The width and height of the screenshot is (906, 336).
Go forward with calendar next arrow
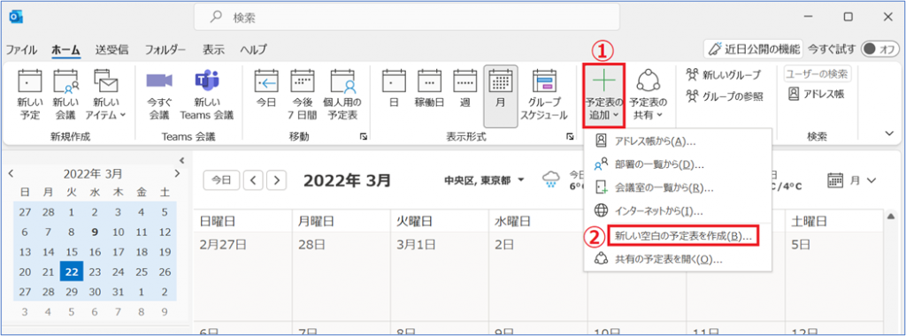pyautogui.click(x=277, y=180)
